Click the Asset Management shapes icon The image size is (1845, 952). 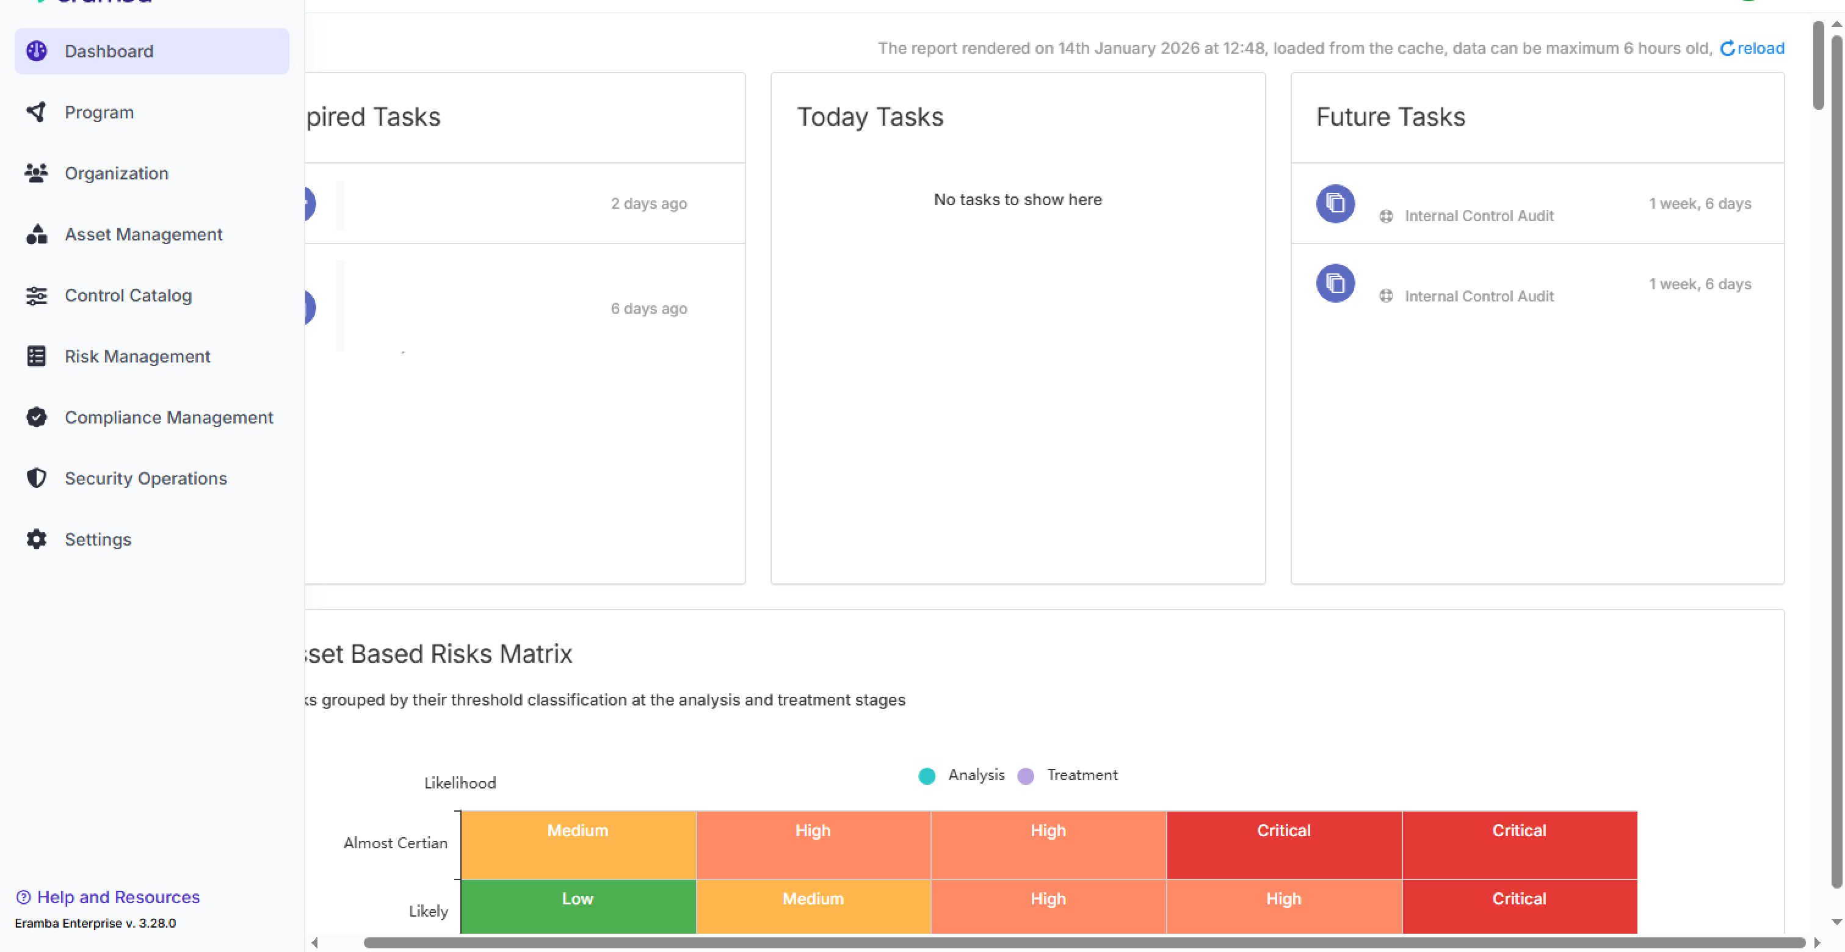click(37, 234)
